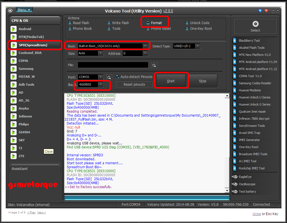The image size is (287, 223).
Task: Click the blue diamond icon in title bar
Action: click(260, 11)
